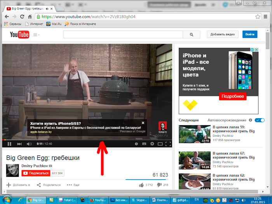272x204 pixels.
Task: Open video В цепких лапах 67
Action: pos(234,155)
